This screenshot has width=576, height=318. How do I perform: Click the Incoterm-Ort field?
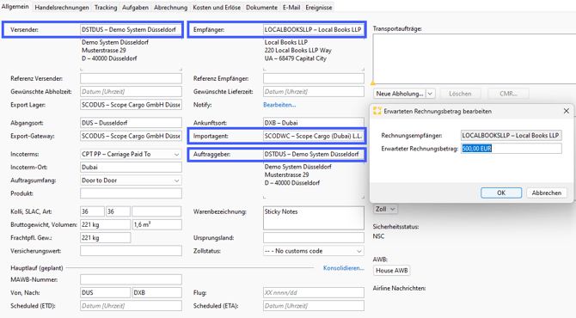pyautogui.click(x=131, y=167)
